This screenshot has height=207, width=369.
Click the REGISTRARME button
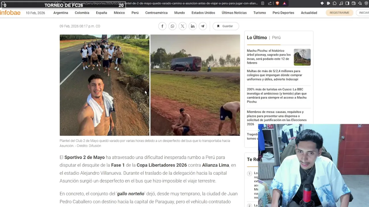pyautogui.click(x=339, y=13)
